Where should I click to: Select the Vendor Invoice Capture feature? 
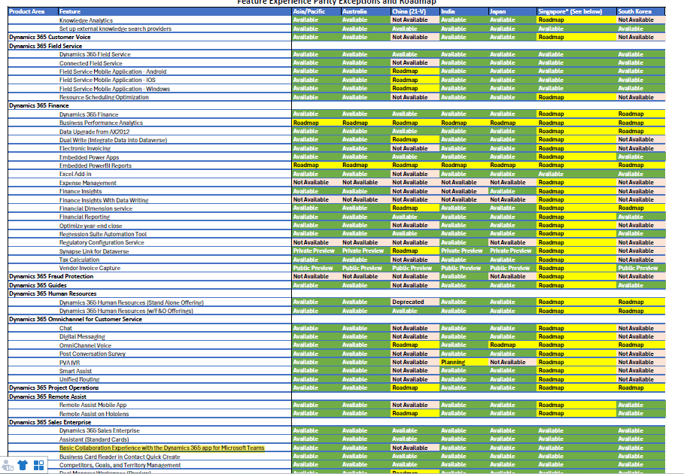[x=90, y=268]
